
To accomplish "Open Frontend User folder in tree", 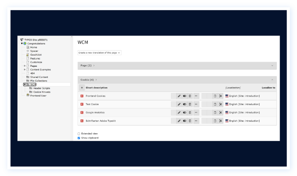I will point(38,96).
